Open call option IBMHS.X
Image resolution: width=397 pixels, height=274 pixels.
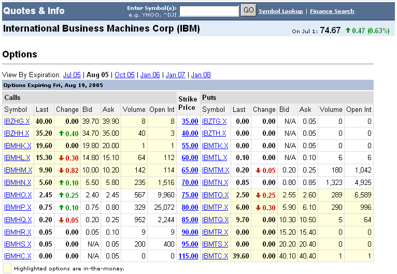click(x=18, y=244)
